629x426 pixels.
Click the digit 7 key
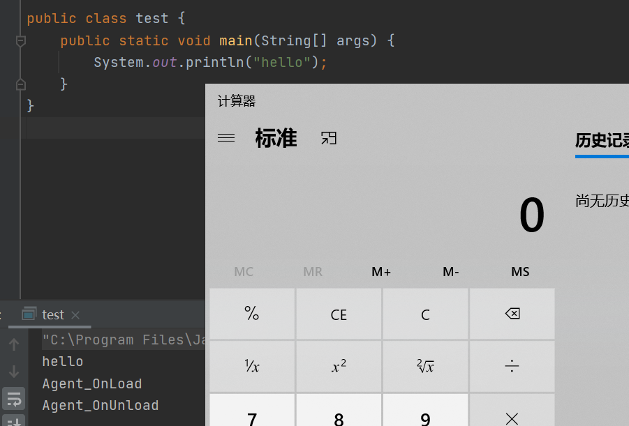click(x=252, y=411)
